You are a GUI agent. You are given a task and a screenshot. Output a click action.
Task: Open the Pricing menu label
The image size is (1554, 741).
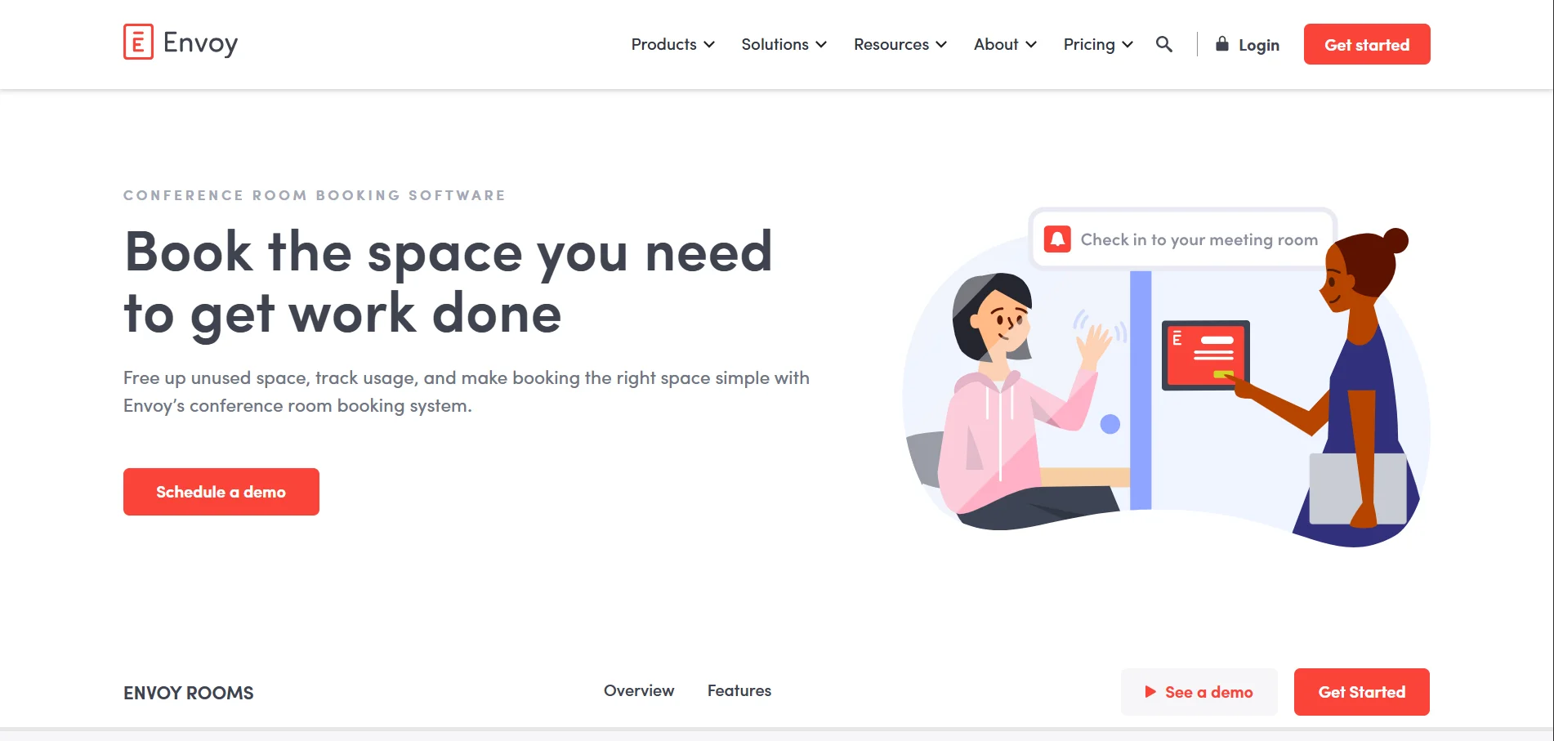pyautogui.click(x=1089, y=44)
